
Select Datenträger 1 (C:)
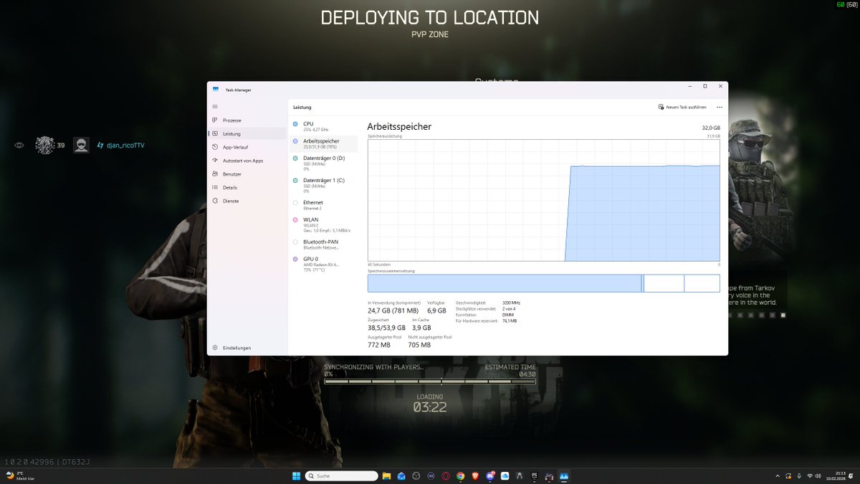coord(323,185)
